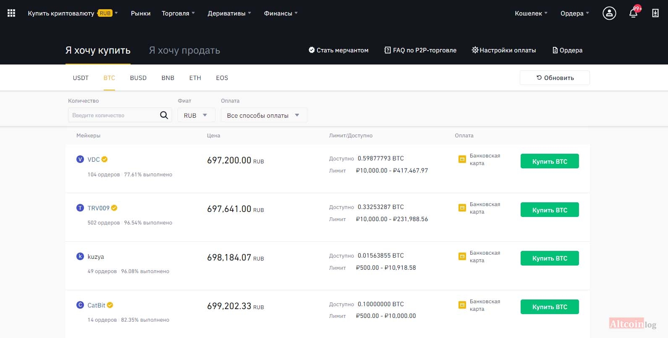Open maker name CatBit
Screen dimensions: 668x338
pyautogui.click(x=97, y=305)
